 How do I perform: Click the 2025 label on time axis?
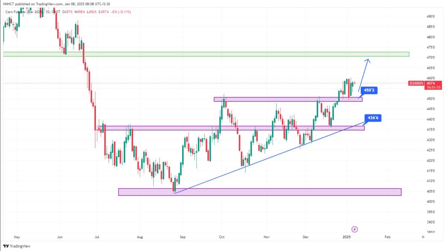346,236
